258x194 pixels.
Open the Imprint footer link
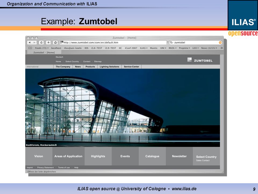(x=30, y=167)
